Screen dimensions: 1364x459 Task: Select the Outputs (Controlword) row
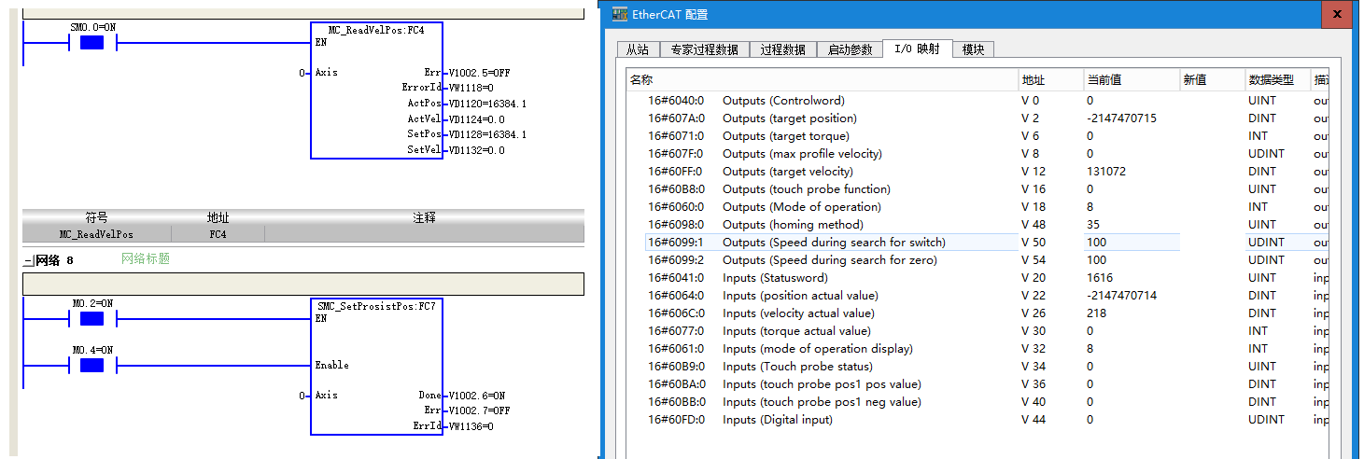[x=978, y=101]
